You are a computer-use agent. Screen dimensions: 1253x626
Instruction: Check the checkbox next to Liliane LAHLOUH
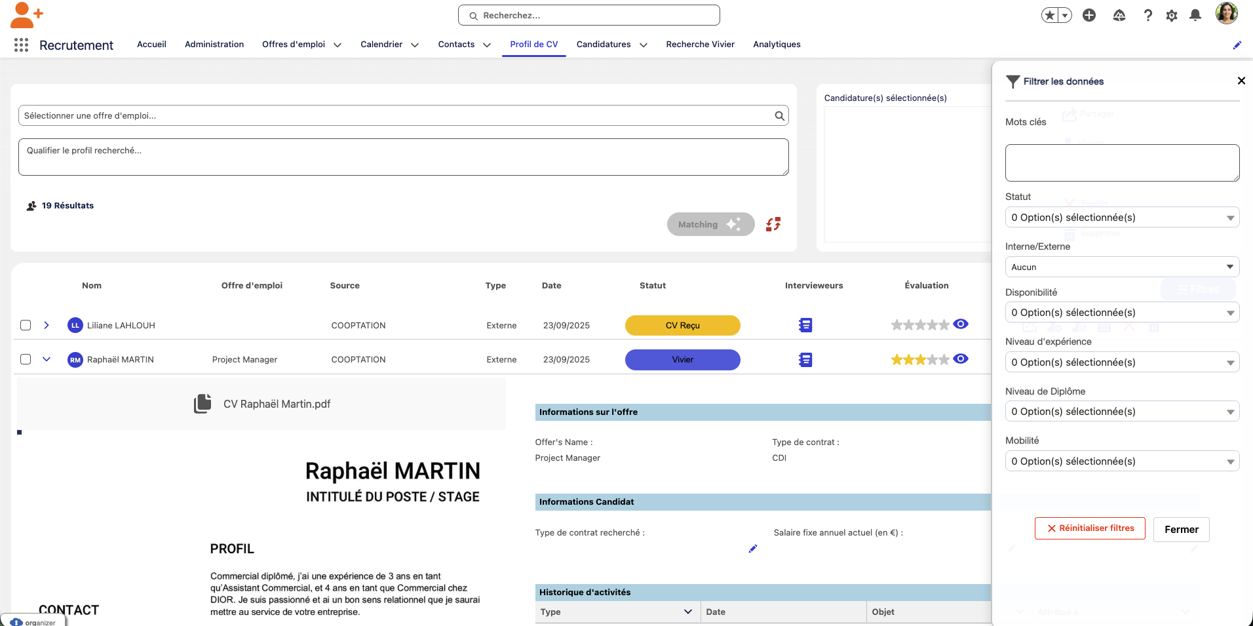(26, 324)
